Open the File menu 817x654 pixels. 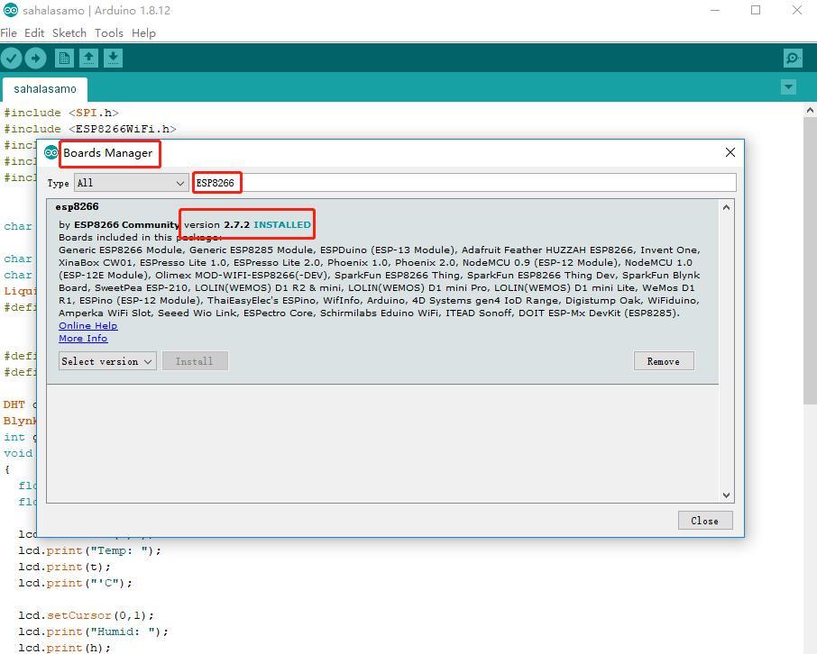[8, 32]
